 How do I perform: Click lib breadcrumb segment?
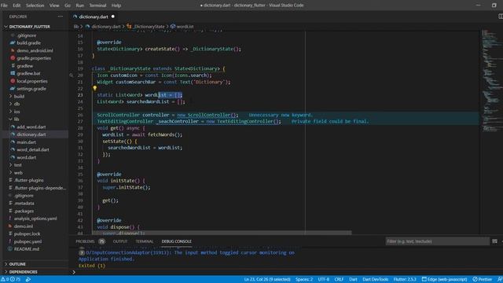76,27
